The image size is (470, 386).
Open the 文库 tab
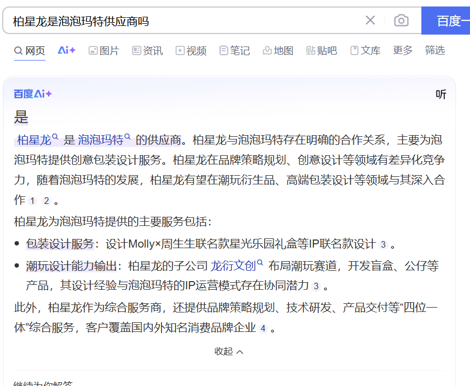coord(365,51)
